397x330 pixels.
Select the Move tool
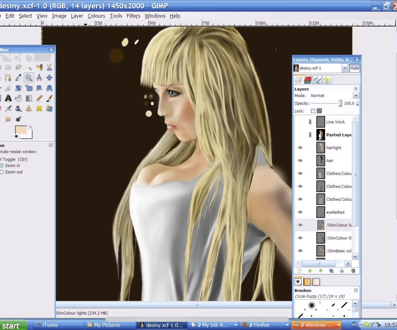coord(49,78)
